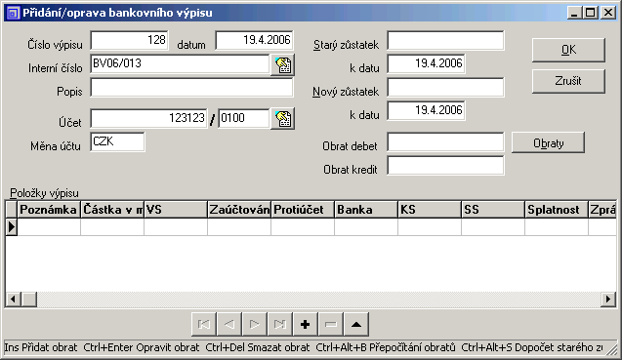Click the bank code field 0100
622x360 pixels.
[243, 118]
